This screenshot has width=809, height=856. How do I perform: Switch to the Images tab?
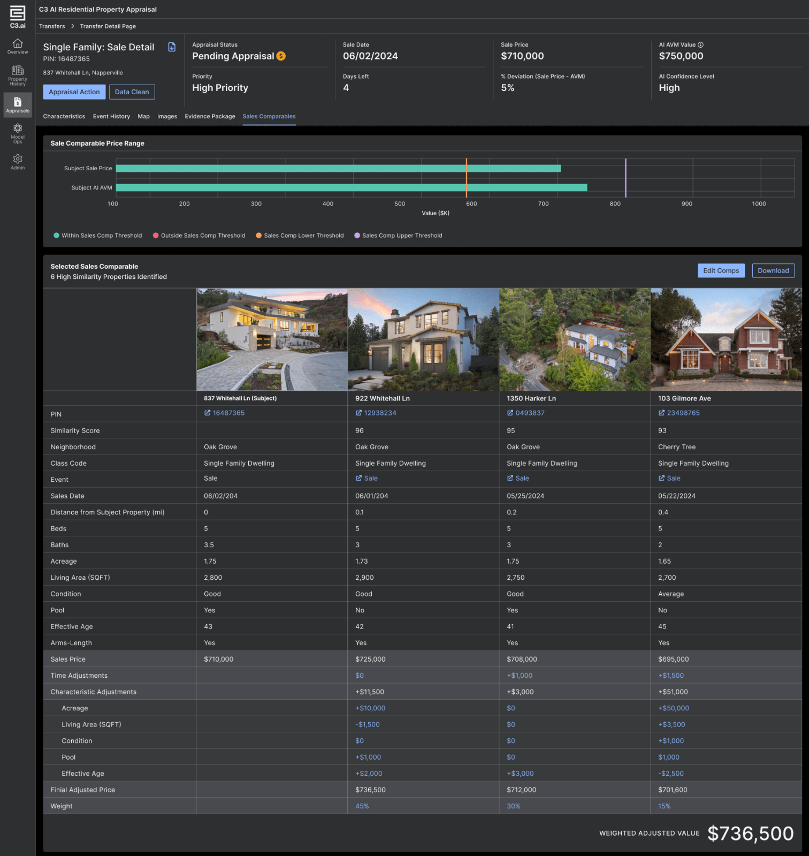pos(167,117)
